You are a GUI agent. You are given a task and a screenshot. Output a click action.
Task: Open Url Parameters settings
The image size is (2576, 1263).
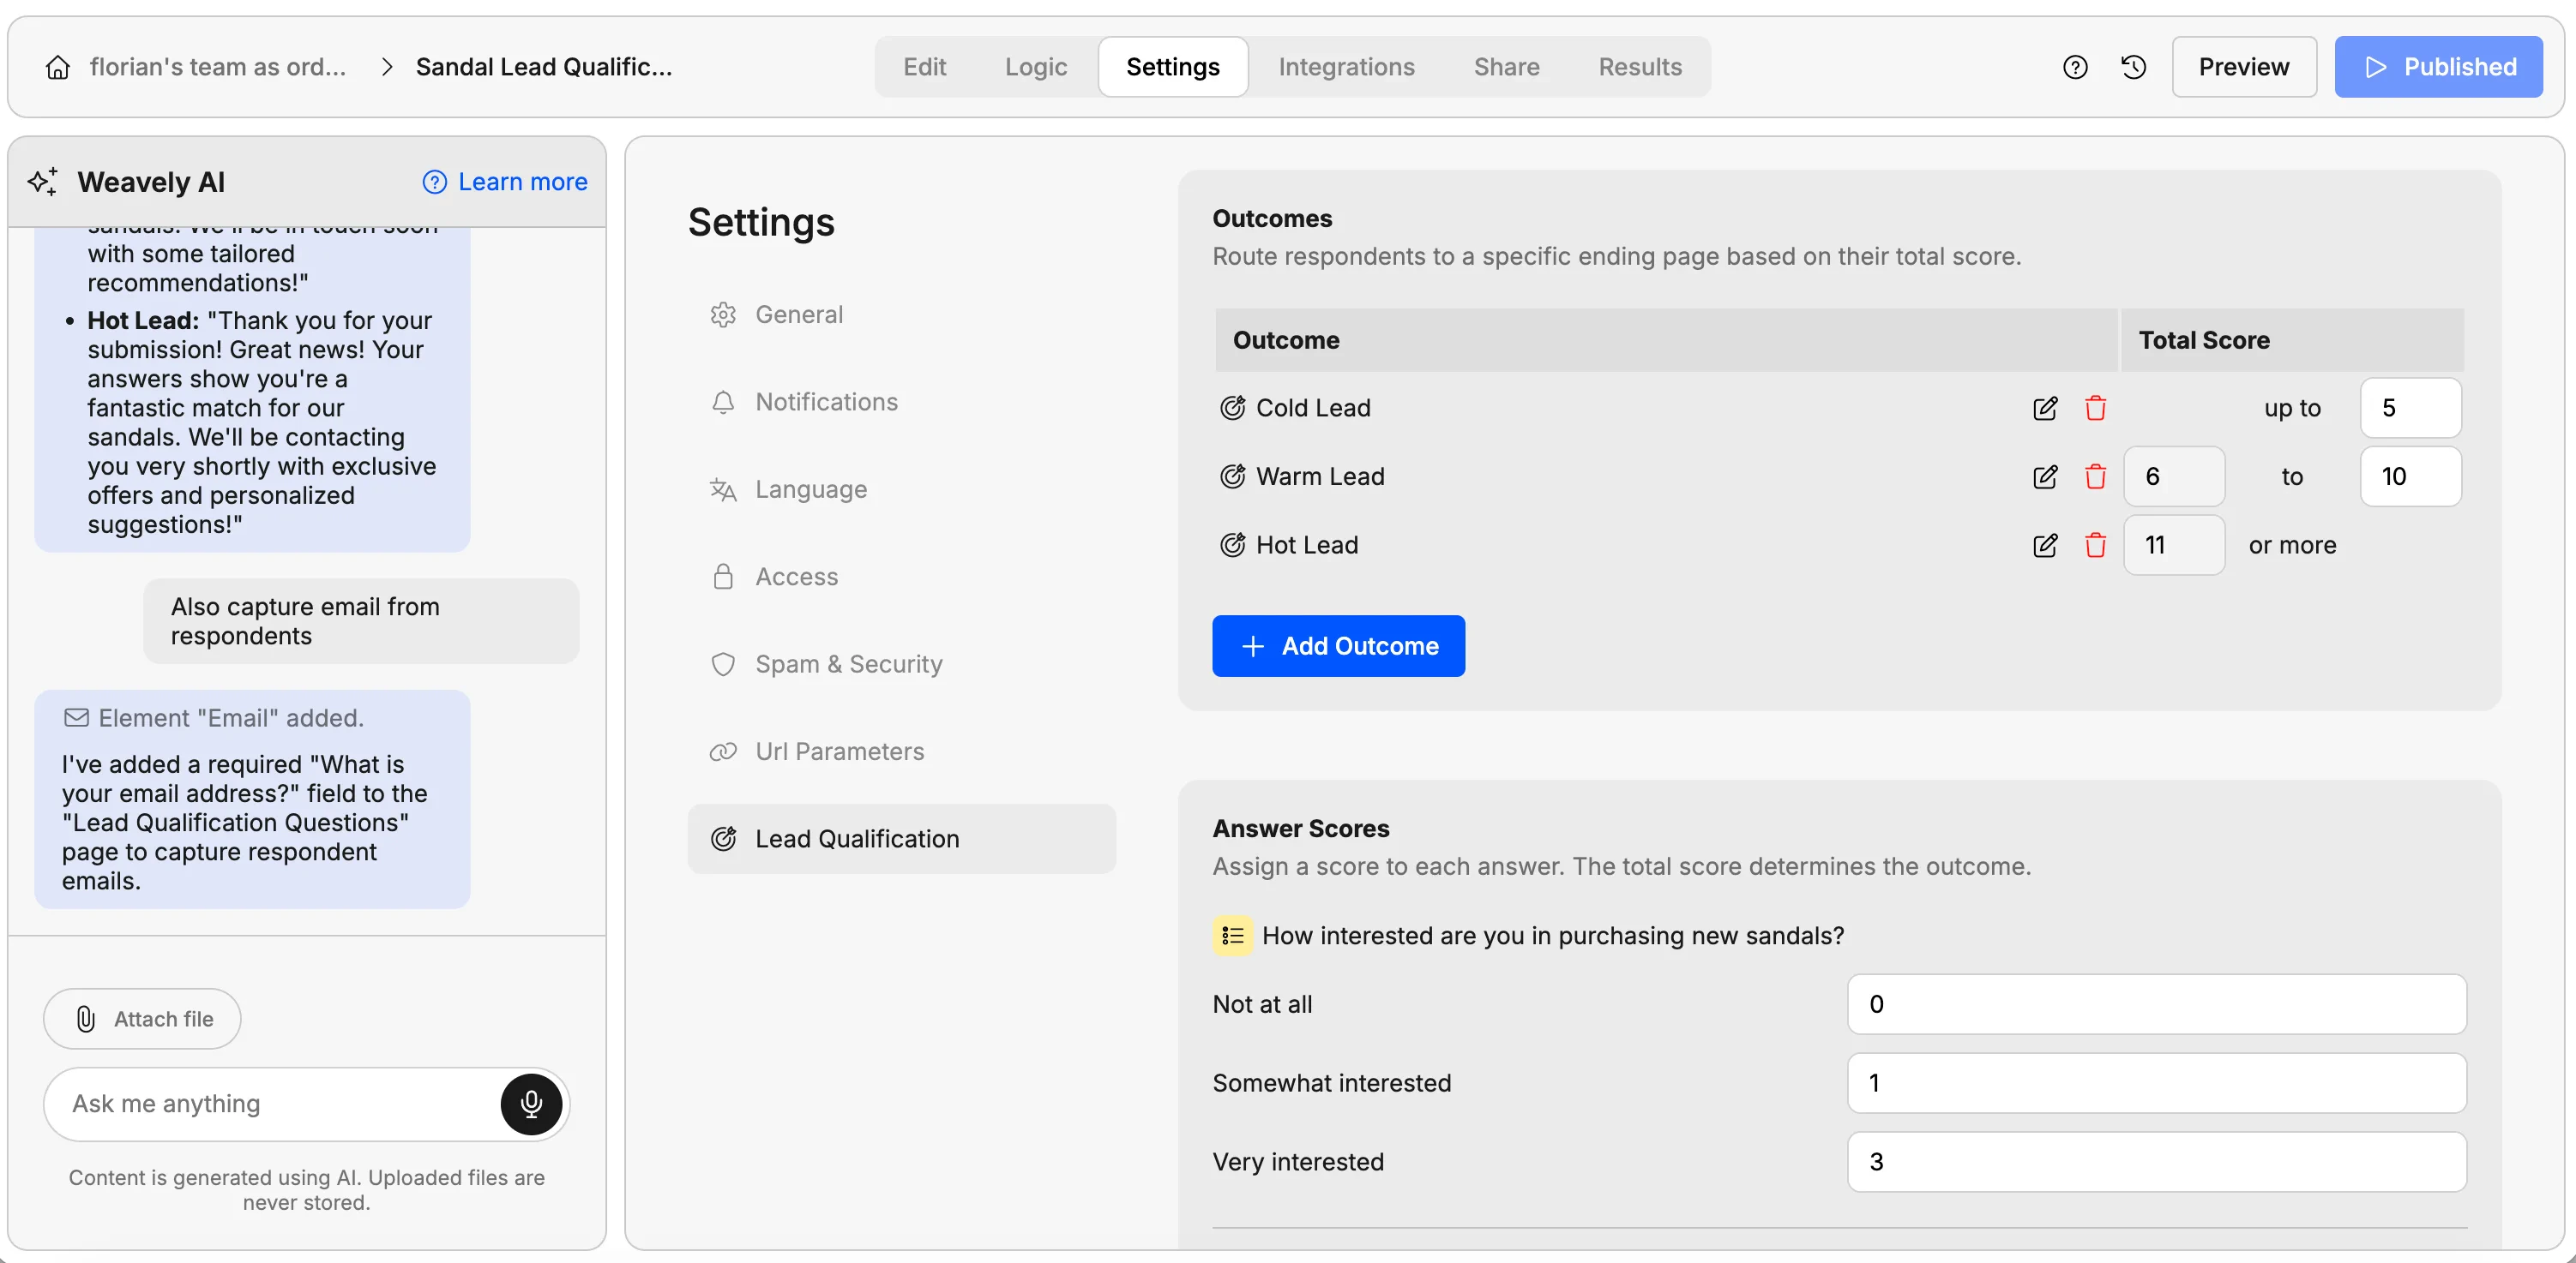coord(901,751)
